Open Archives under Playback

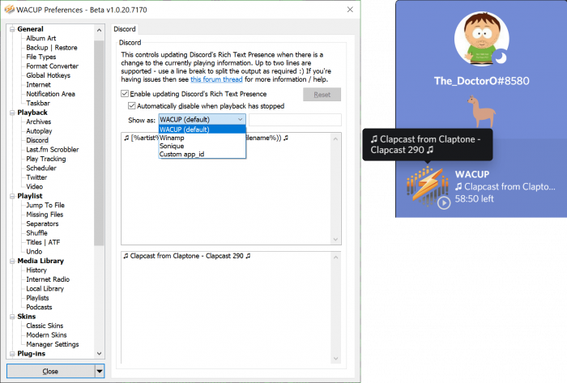(38, 121)
